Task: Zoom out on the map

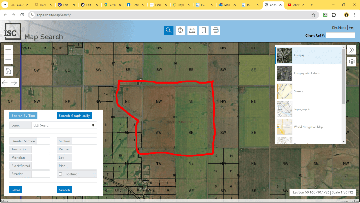Action: click(x=8, y=60)
